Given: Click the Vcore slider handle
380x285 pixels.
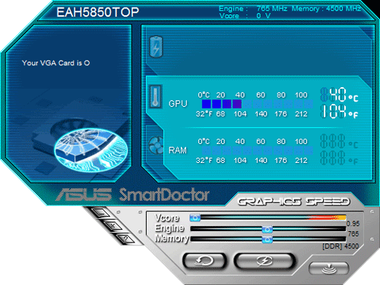Looking at the screenshot, I should pyautogui.click(x=195, y=218).
